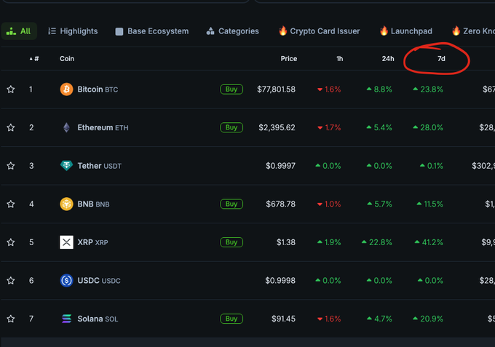Click XRP 24h change 22.8%
495x347 pixels.
tap(377, 242)
